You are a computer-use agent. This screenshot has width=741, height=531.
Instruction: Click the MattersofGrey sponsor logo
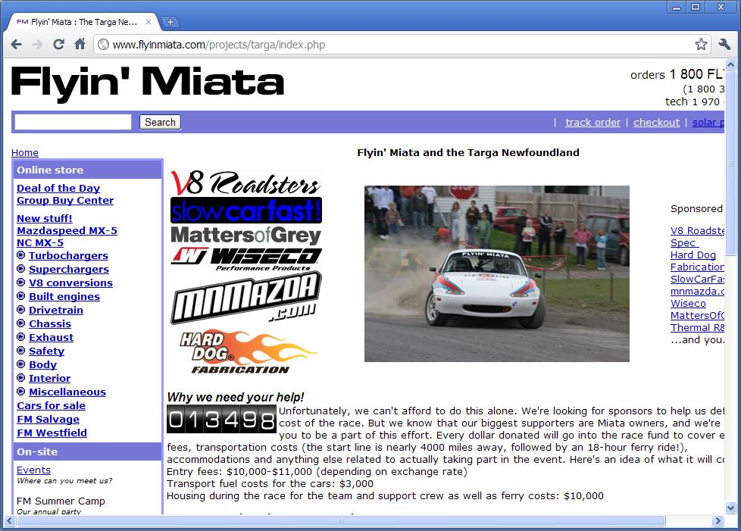tap(245, 236)
